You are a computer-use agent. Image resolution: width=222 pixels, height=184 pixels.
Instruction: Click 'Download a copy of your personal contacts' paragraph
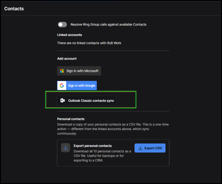[x=113, y=129]
